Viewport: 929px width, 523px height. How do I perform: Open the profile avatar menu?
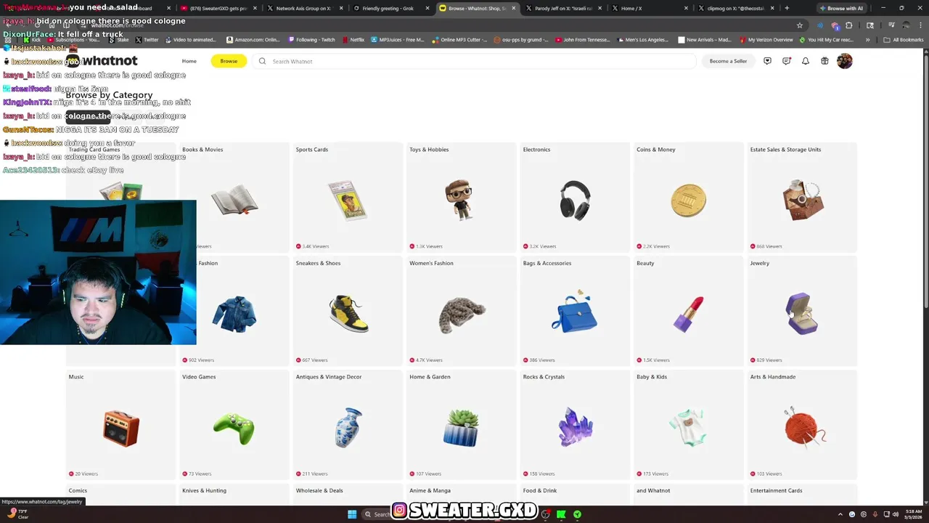(x=844, y=61)
